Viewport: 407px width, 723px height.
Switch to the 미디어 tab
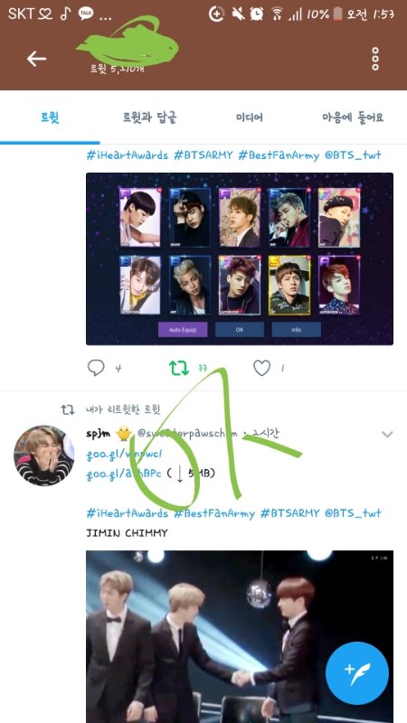(250, 117)
